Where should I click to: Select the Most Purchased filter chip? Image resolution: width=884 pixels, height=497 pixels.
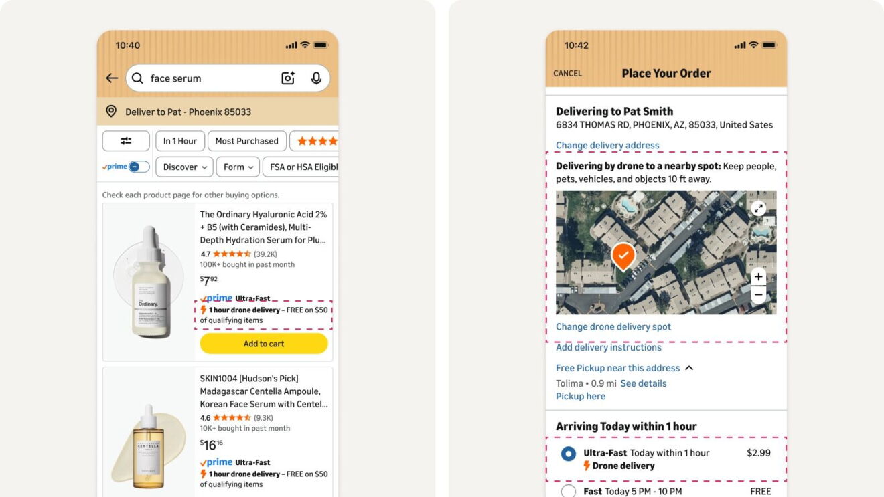coord(247,141)
